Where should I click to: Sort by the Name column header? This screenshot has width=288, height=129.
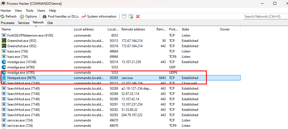coord(6,29)
